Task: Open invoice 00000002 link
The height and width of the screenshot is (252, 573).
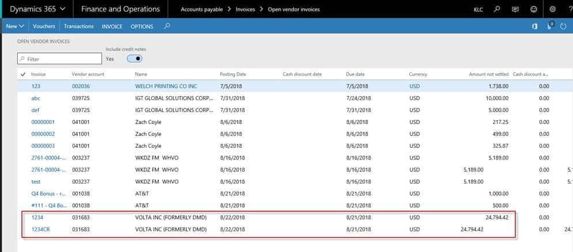Action: coord(43,134)
